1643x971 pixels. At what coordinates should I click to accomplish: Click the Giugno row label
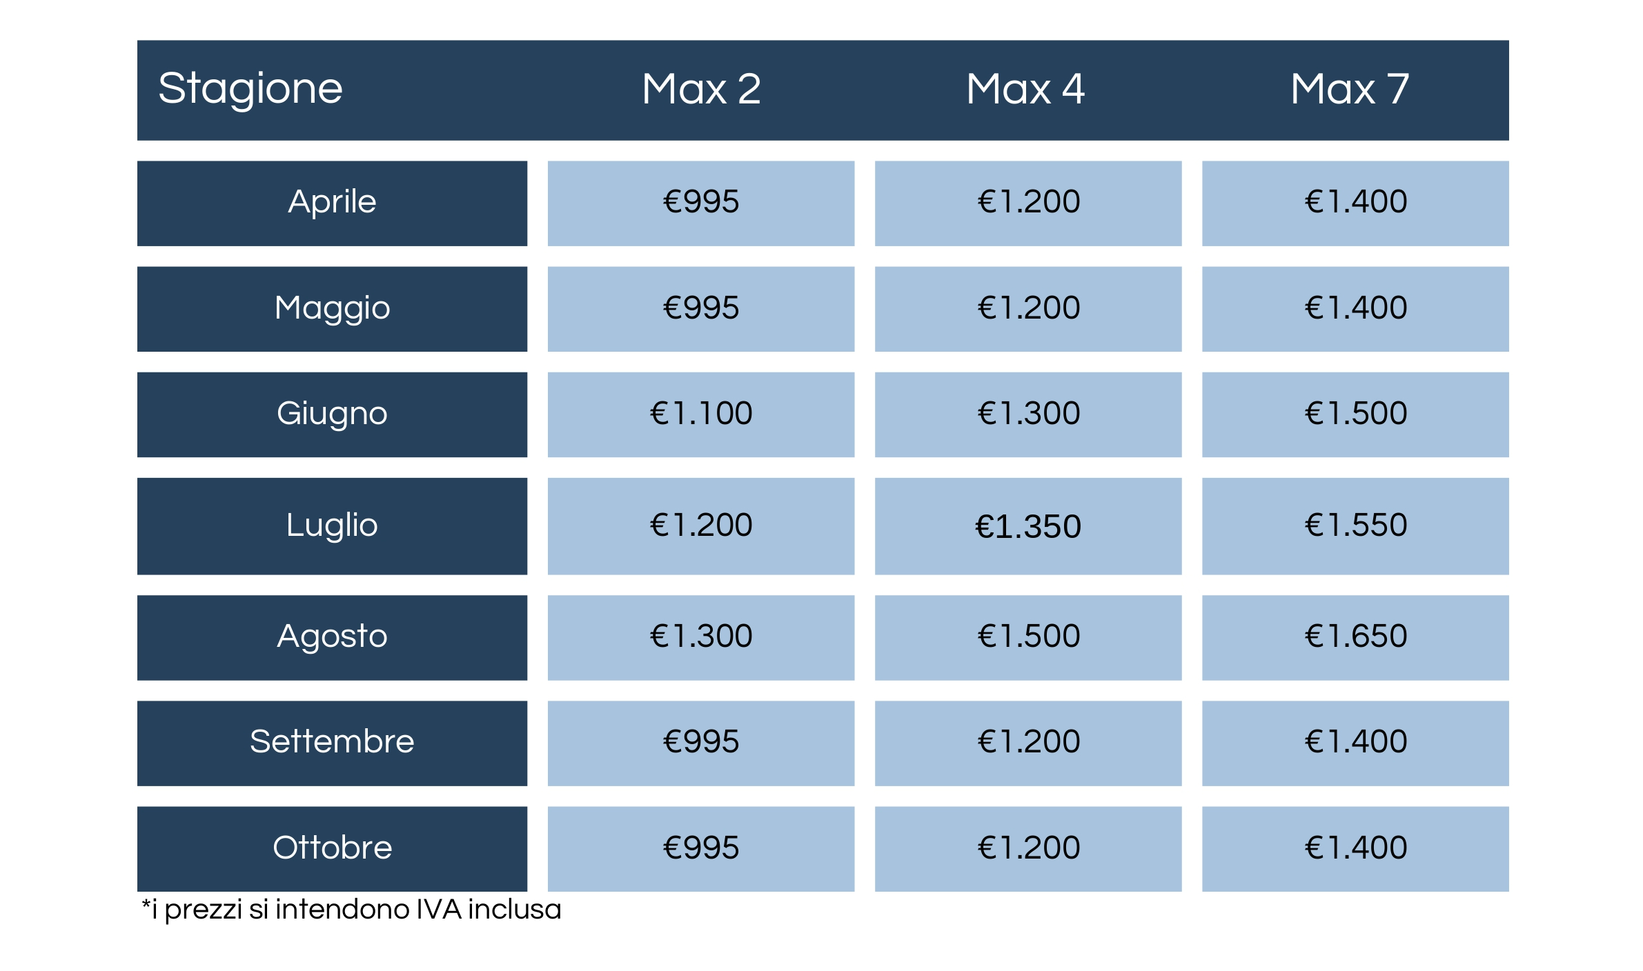(332, 414)
